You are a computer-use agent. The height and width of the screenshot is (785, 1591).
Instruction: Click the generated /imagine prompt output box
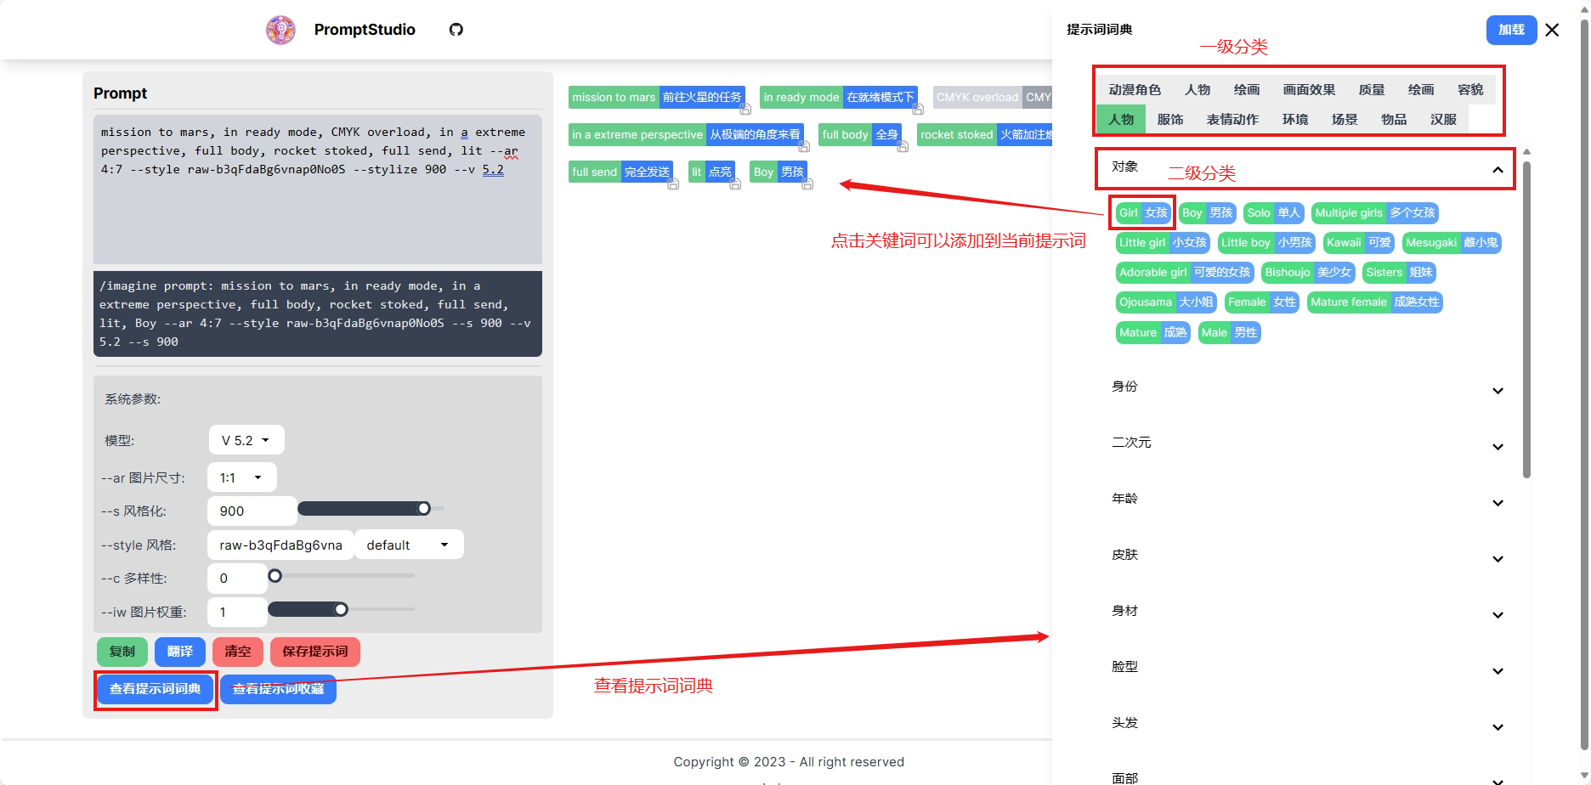tap(318, 313)
